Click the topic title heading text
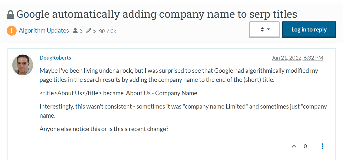 click(x=157, y=14)
